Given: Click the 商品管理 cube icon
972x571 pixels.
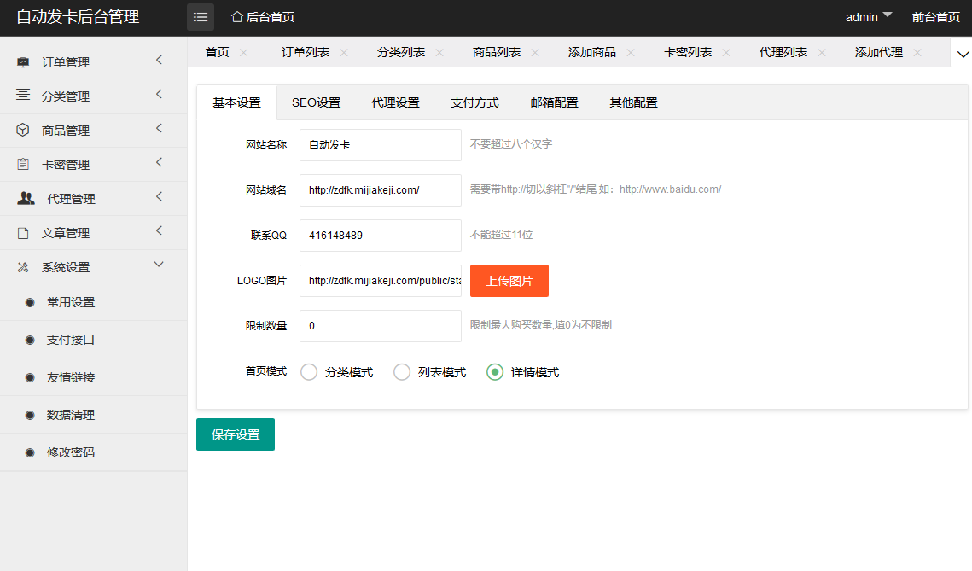Looking at the screenshot, I should (23, 130).
